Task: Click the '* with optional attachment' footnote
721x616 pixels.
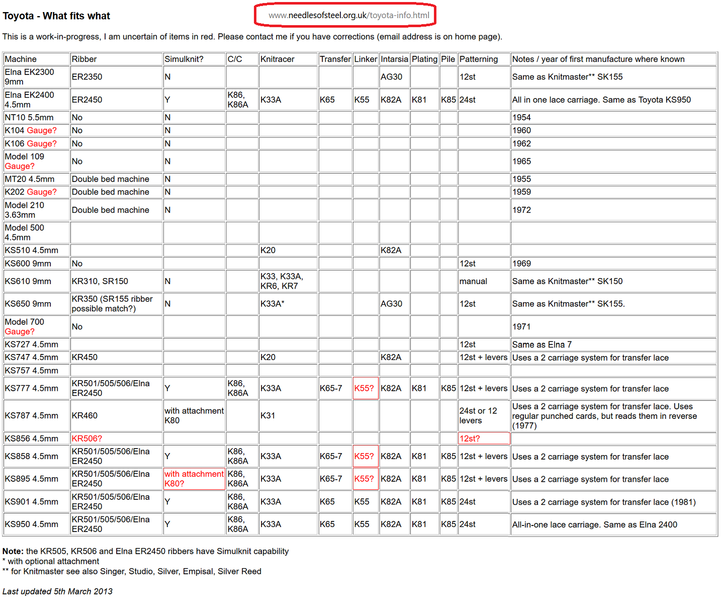Action: tap(51, 561)
